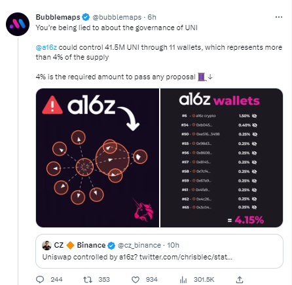
Task: Open the @a16z mention link
Action: pyautogui.click(x=46, y=47)
